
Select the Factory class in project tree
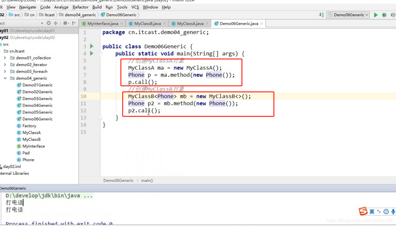(x=27, y=126)
